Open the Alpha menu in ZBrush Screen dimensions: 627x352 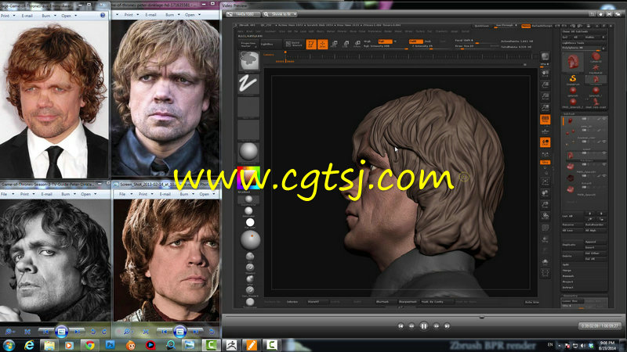click(x=241, y=31)
